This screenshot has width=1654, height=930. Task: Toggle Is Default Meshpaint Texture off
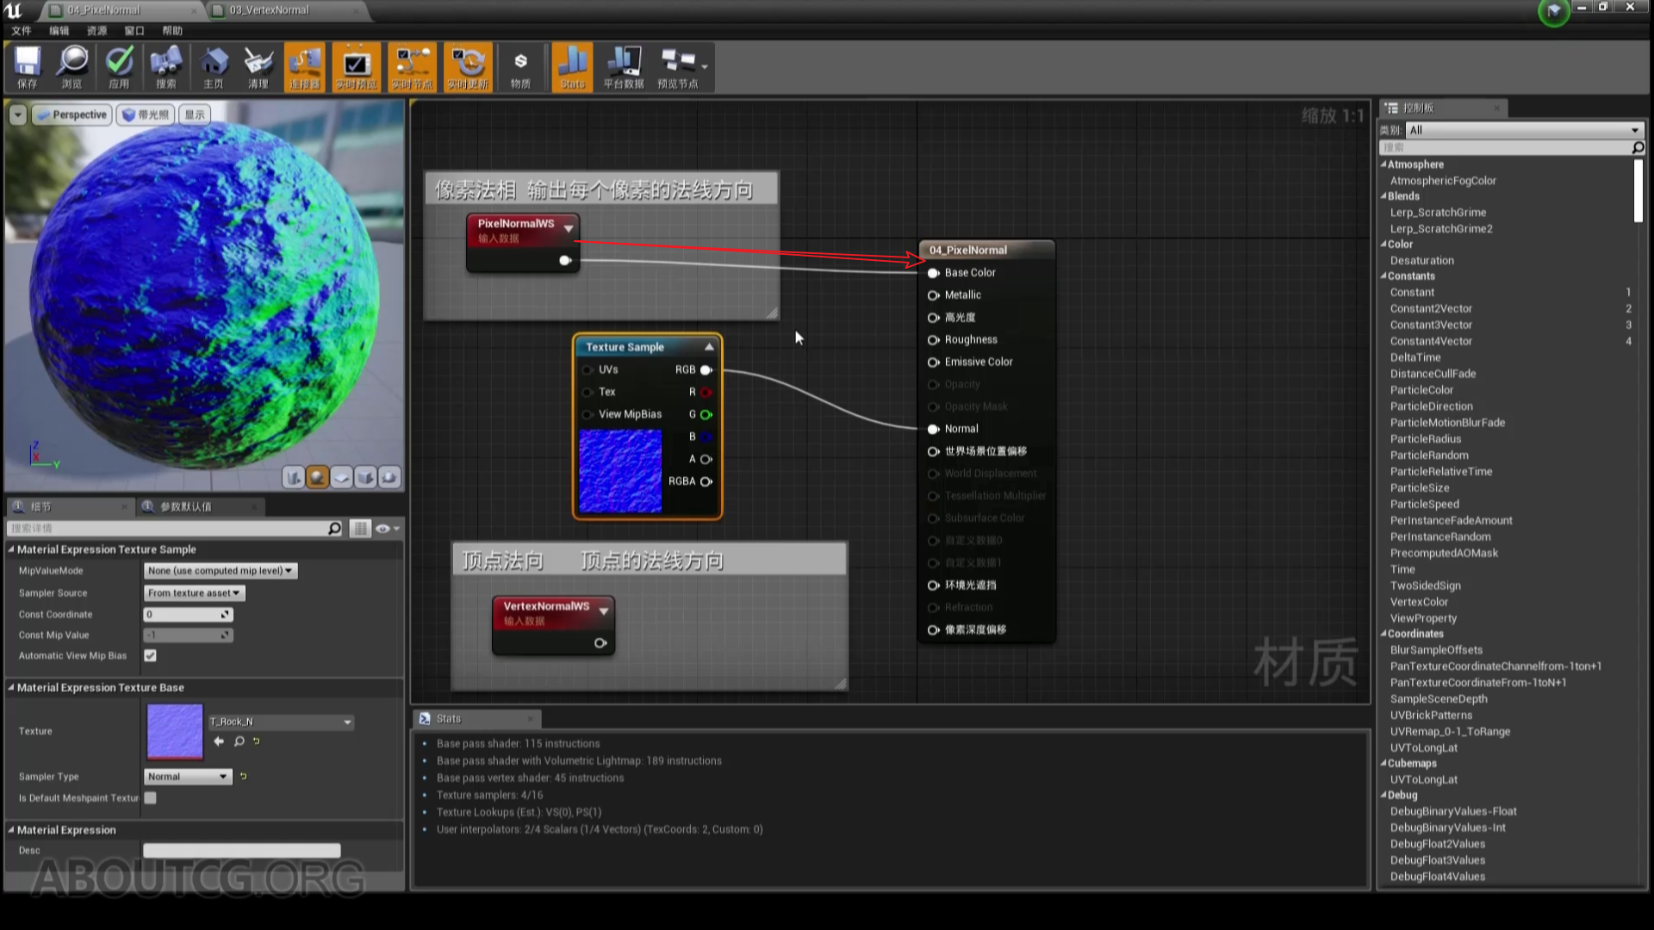coord(150,797)
